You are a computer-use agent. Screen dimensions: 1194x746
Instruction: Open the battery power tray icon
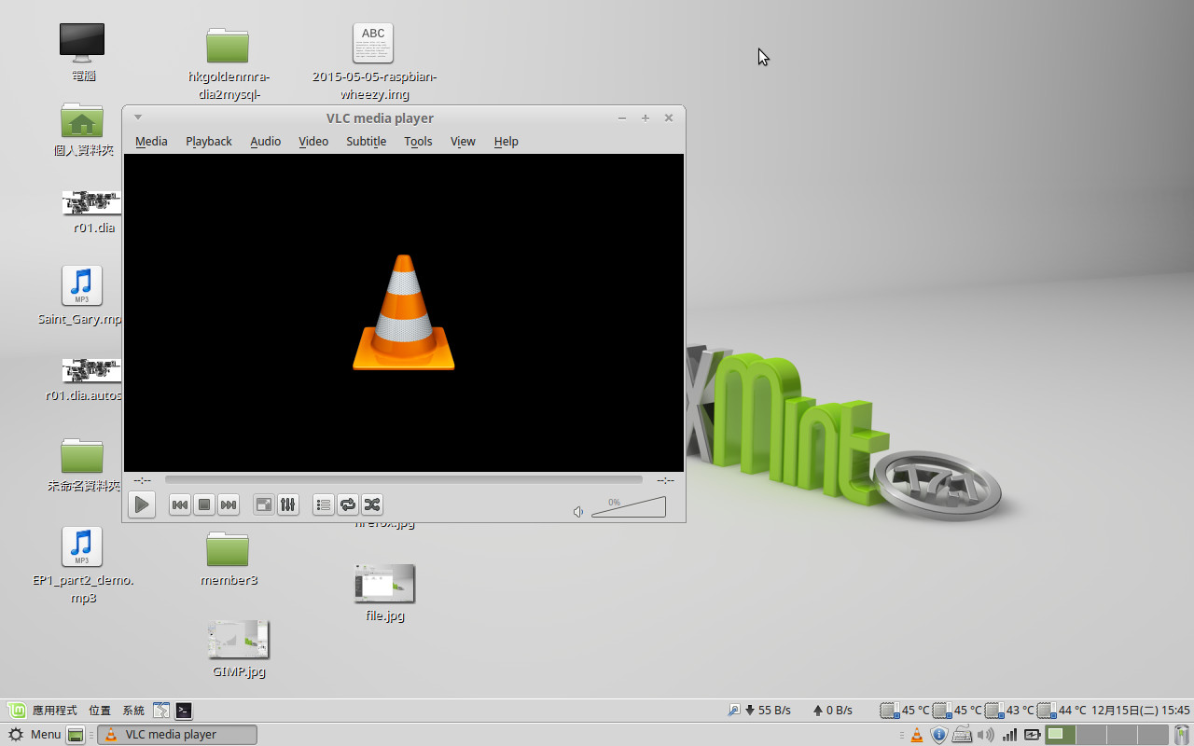1033,735
